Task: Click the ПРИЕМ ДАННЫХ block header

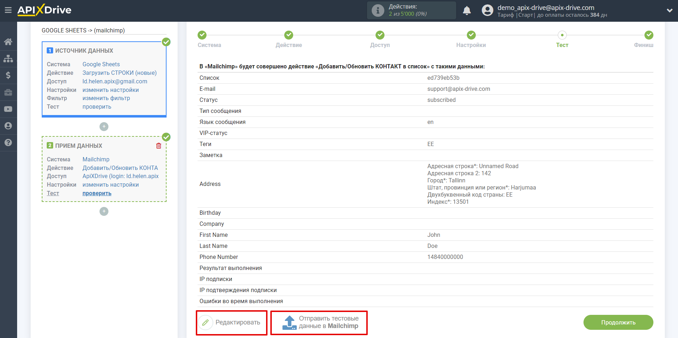Action: click(x=78, y=146)
